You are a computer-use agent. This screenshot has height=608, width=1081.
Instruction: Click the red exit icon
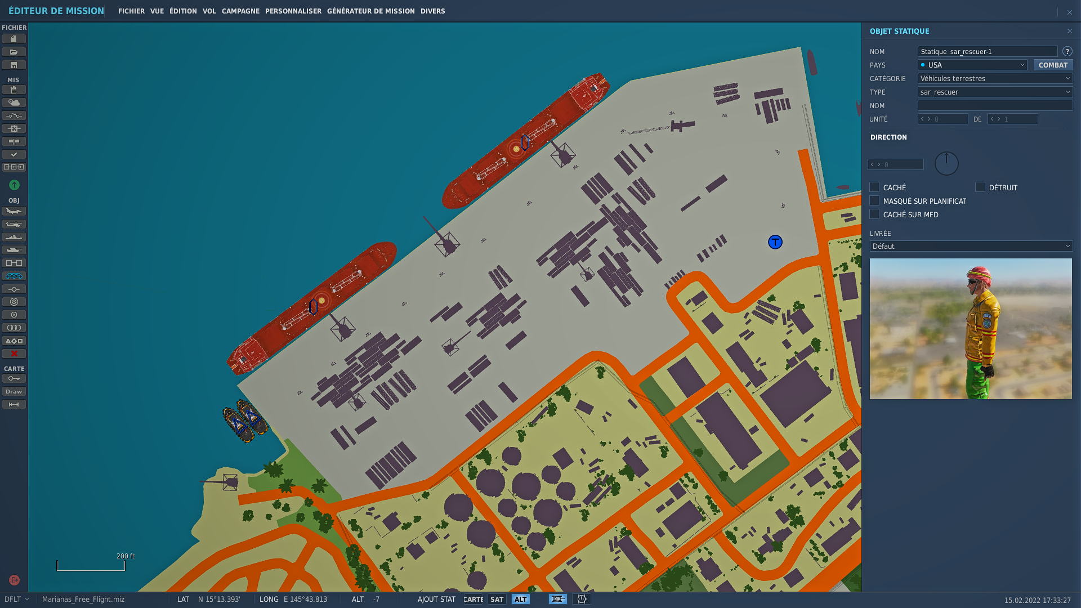15,580
